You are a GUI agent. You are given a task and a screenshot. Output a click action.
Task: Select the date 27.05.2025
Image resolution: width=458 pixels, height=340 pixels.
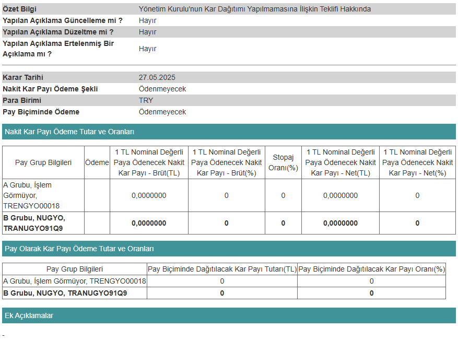tap(157, 77)
